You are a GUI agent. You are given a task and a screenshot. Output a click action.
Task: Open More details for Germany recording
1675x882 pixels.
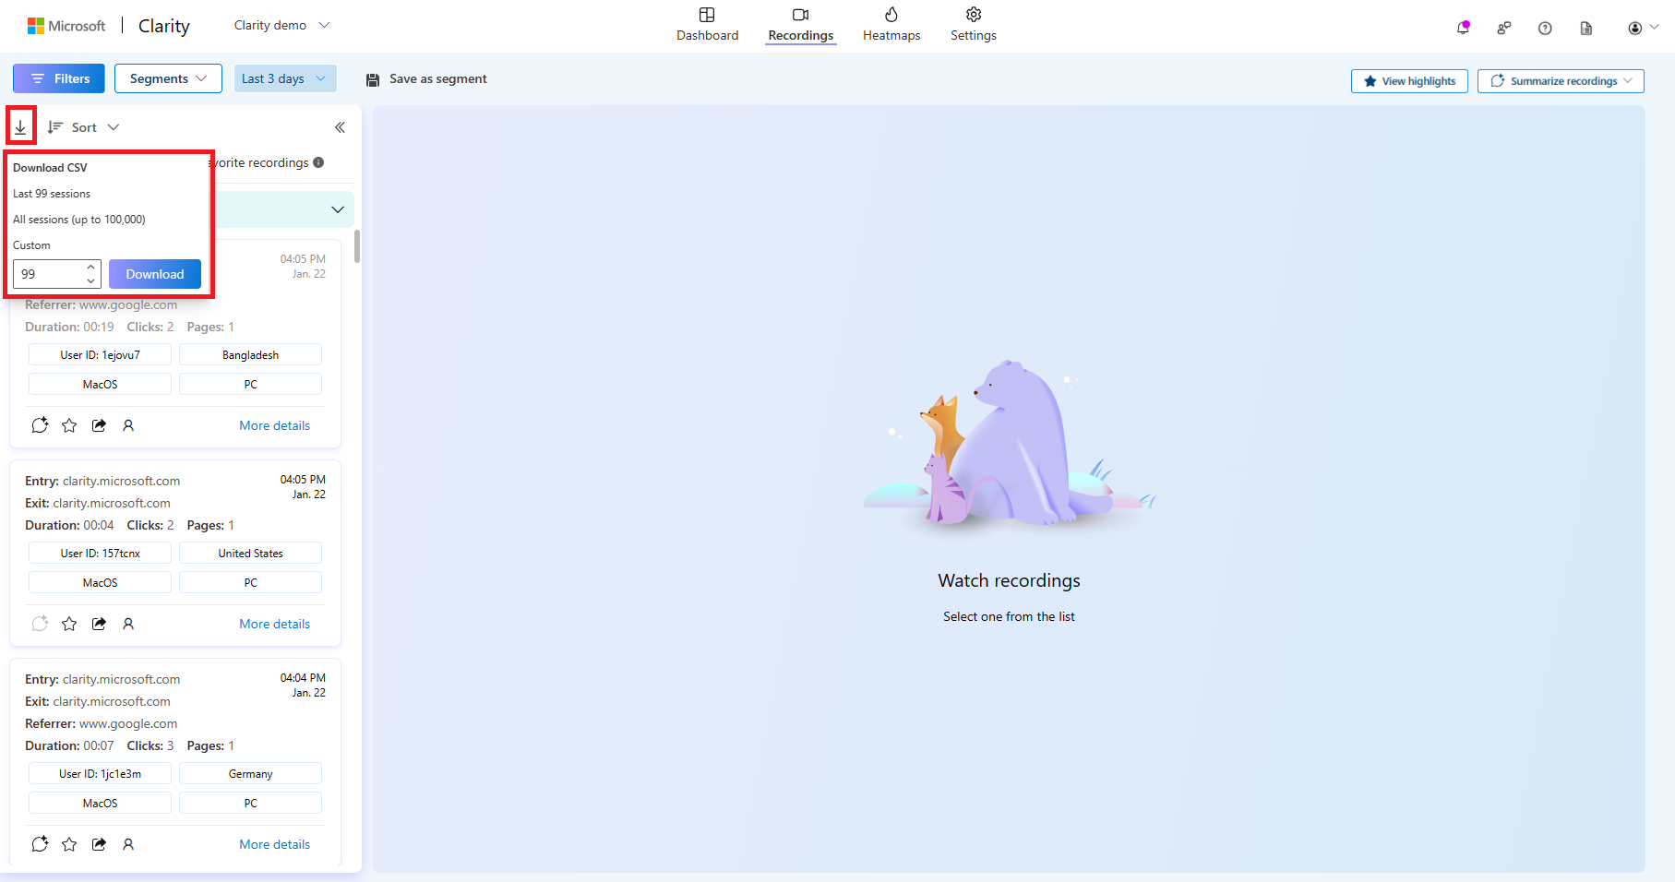click(x=275, y=844)
